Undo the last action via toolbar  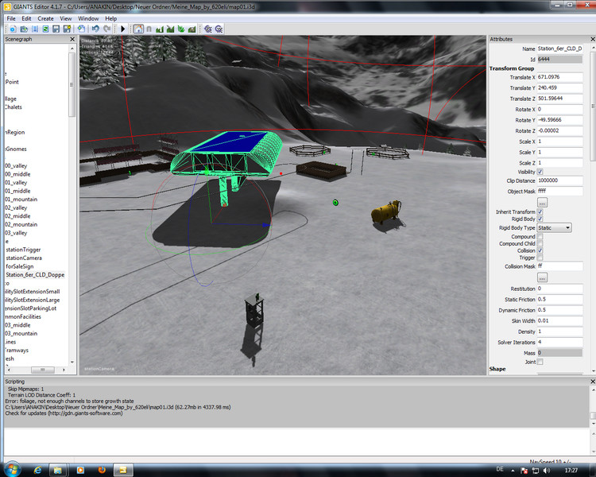pyautogui.click(x=95, y=29)
